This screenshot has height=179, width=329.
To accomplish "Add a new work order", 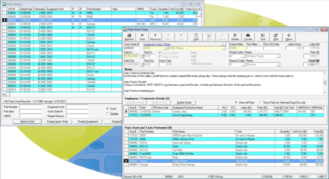I will (x=196, y=37).
